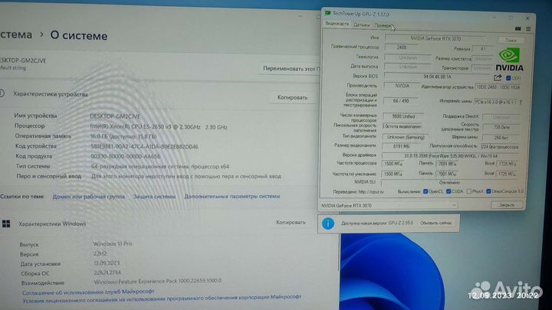Viewport: 552px width, 310px height.
Task: Click the Windows 11 Pro edition value
Action: (x=112, y=243)
